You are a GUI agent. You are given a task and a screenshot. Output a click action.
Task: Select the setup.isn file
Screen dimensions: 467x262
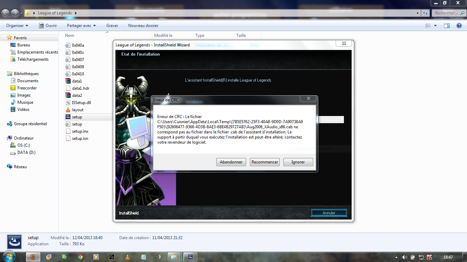(x=80, y=139)
